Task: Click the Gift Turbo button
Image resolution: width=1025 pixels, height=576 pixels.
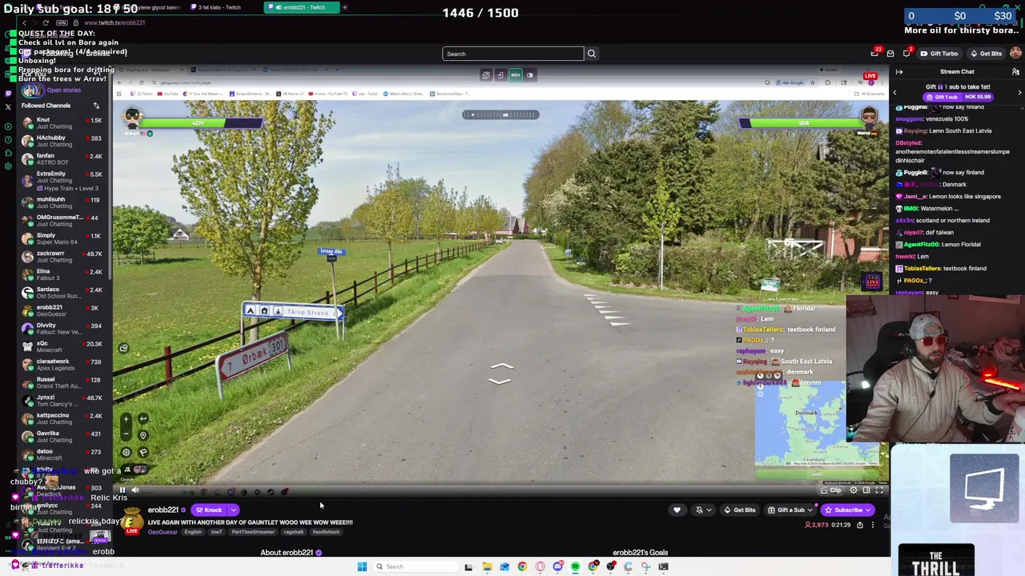Action: click(939, 54)
